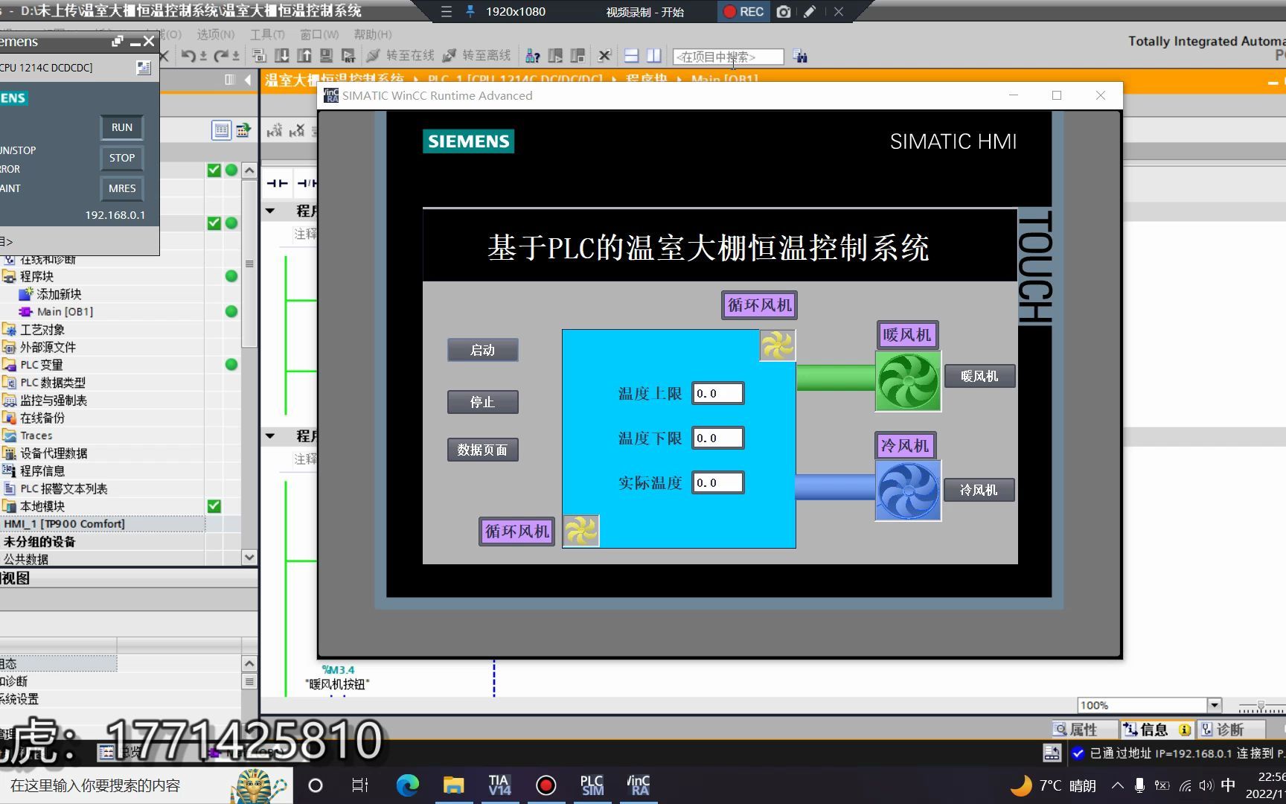
Task: Select Traces in the project tree
Action: tap(36, 435)
